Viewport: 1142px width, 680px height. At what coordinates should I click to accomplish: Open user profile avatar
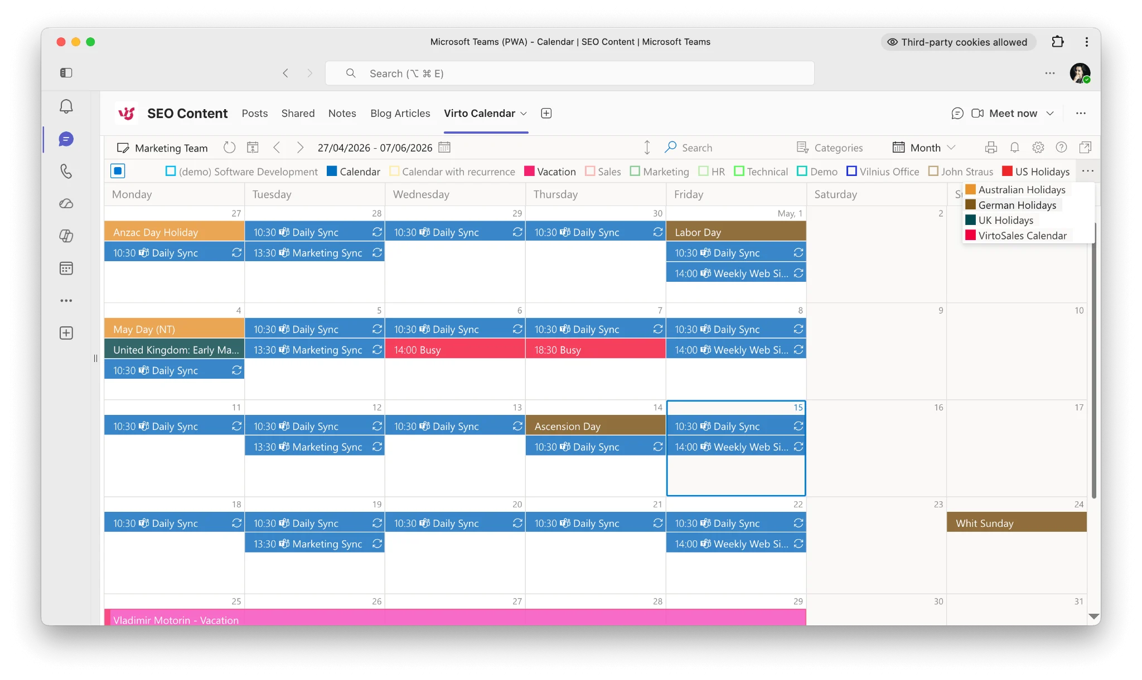[x=1080, y=73]
